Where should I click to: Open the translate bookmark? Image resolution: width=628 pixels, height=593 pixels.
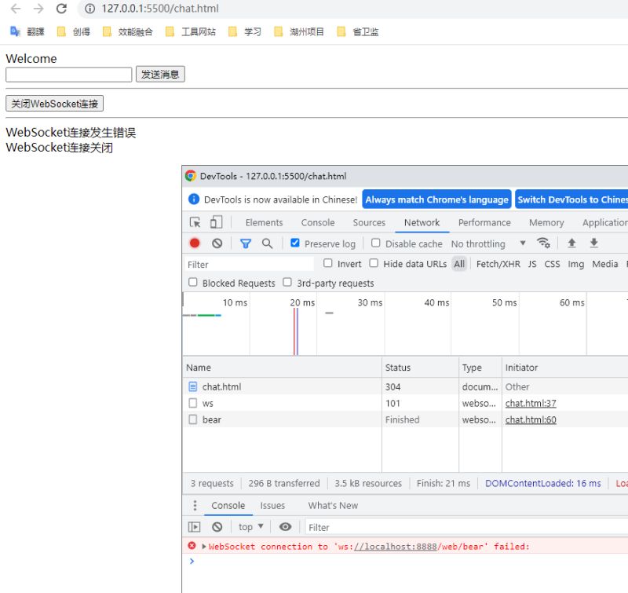(x=27, y=31)
